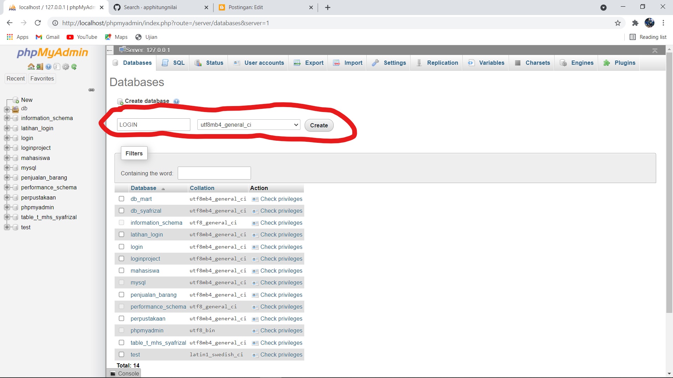Expand perpustakaan in the navigation tree
Image resolution: width=673 pixels, height=378 pixels.
tap(8, 197)
